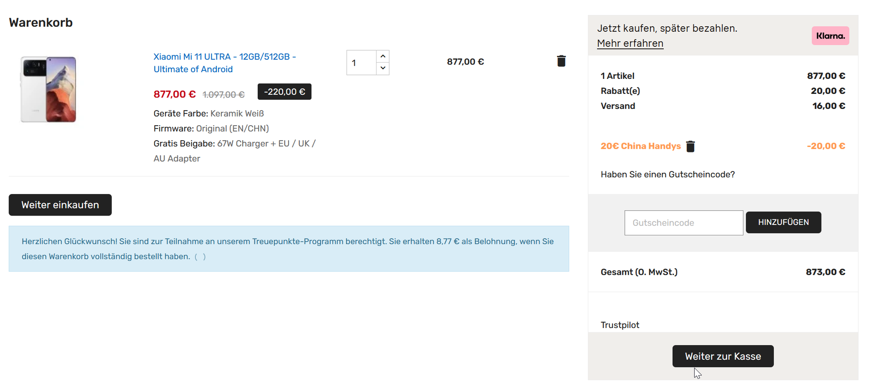Click the 20€ China Handys voucher label
871x381 pixels.
[x=641, y=146]
